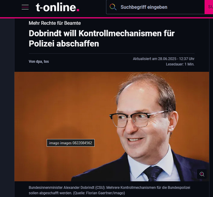Enlarge photo with the zoom icon
This screenshot has width=213, height=197.
click(202, 174)
